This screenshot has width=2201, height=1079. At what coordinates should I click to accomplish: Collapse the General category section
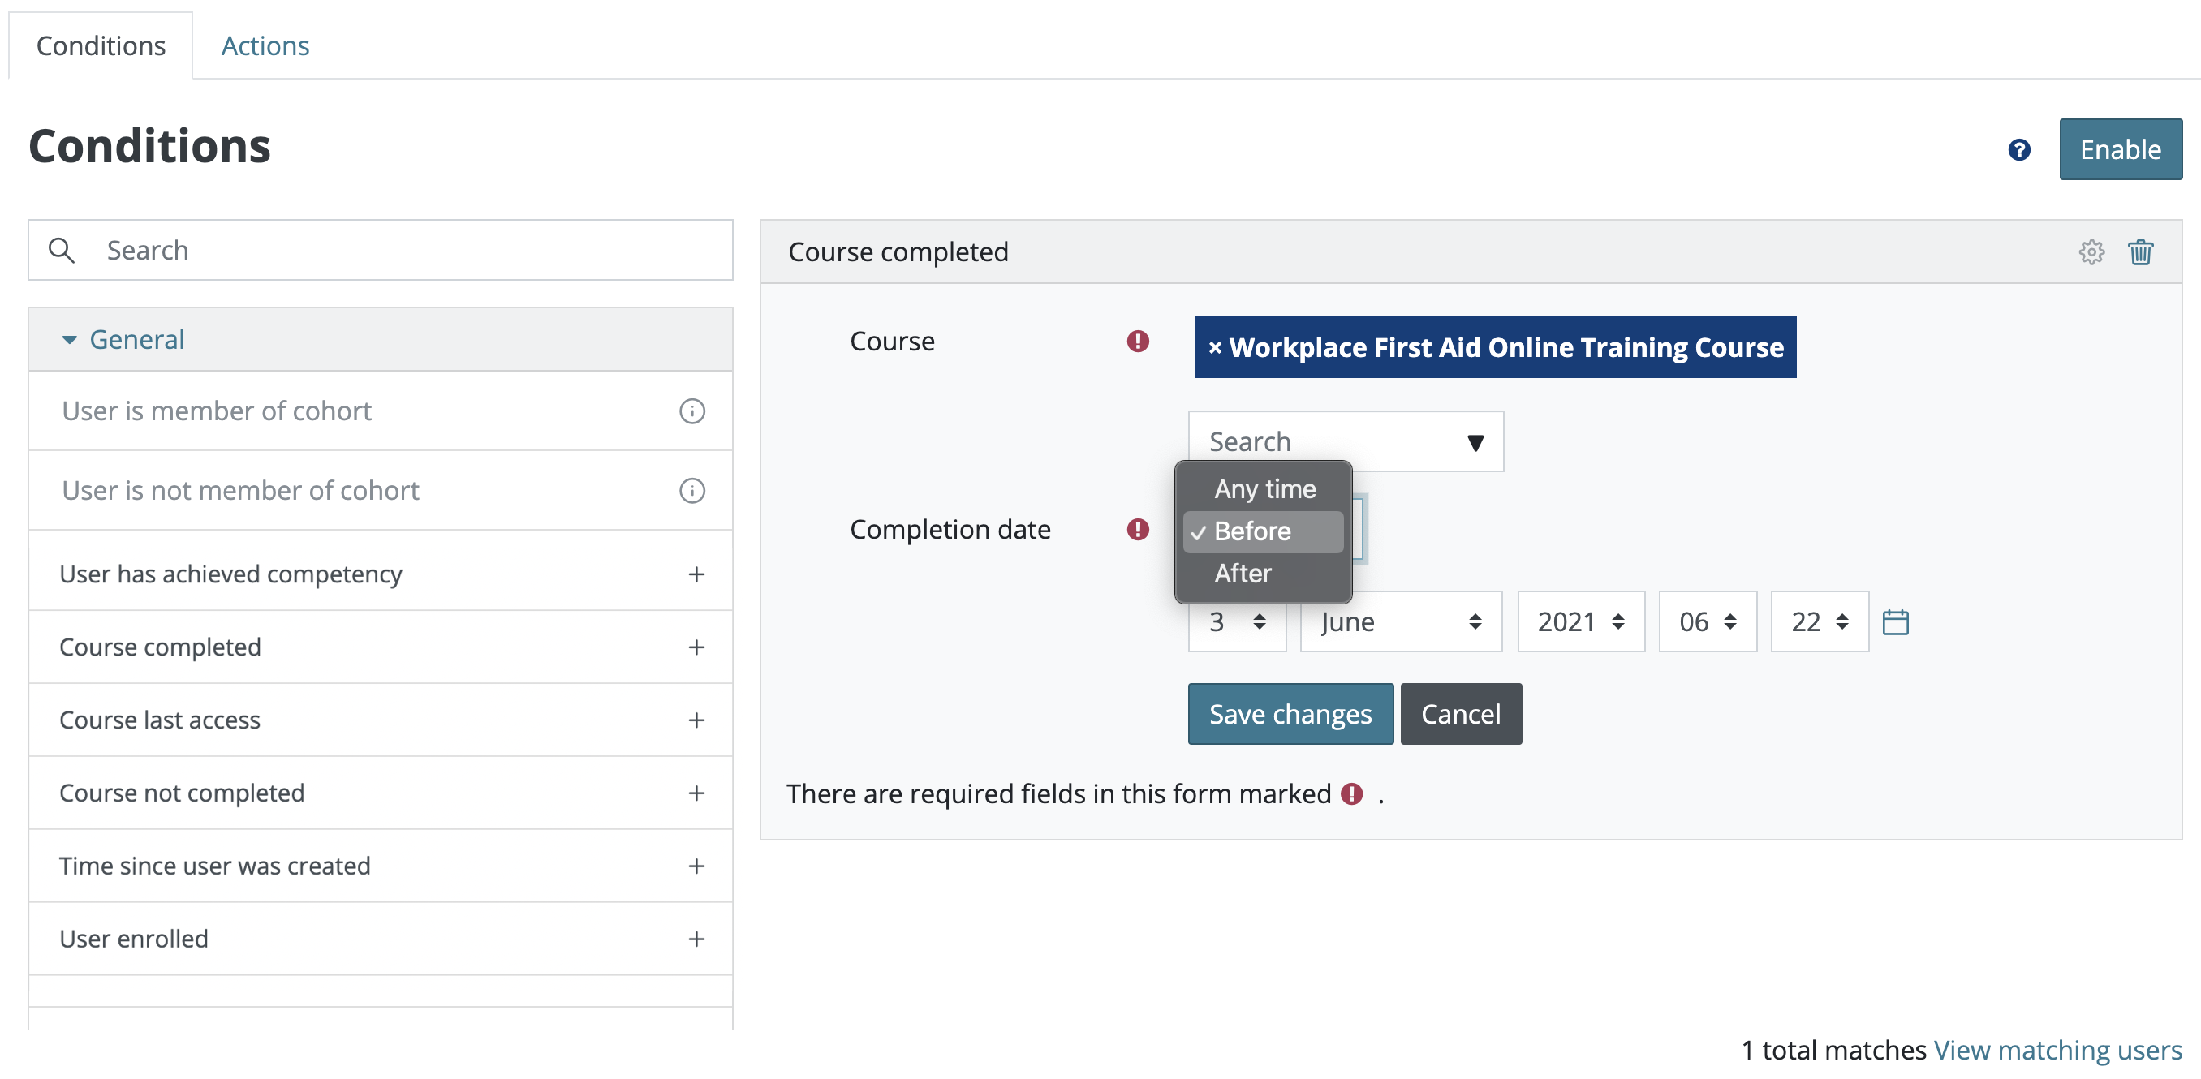pyautogui.click(x=69, y=340)
